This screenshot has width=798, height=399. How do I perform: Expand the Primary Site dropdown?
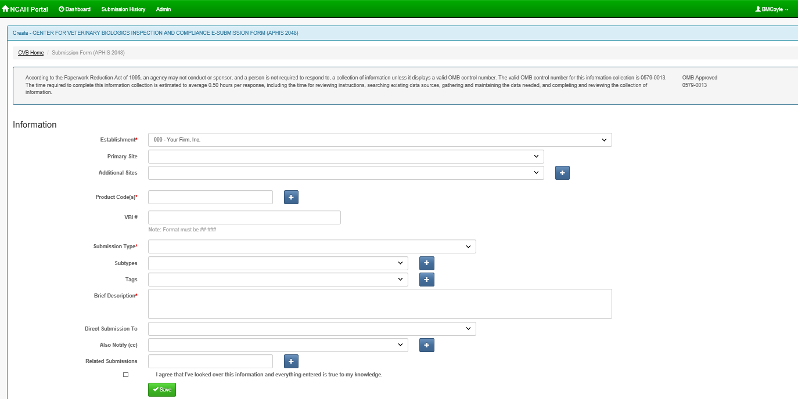pos(346,157)
